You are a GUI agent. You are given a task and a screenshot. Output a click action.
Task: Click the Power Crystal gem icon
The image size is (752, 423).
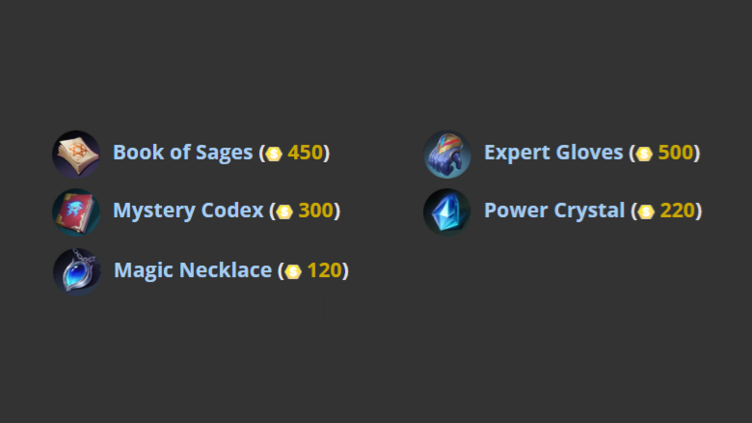(447, 212)
